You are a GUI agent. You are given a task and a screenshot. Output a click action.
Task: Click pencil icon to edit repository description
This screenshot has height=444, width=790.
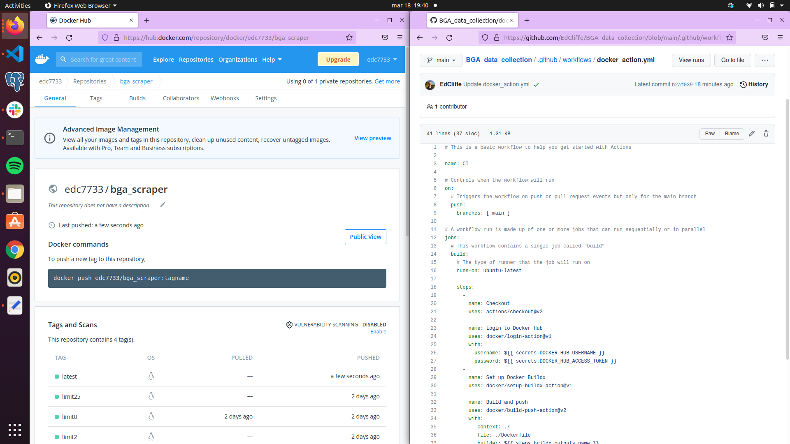pyautogui.click(x=163, y=205)
